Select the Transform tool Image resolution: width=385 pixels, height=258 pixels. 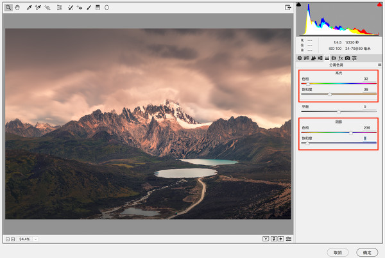click(x=59, y=8)
